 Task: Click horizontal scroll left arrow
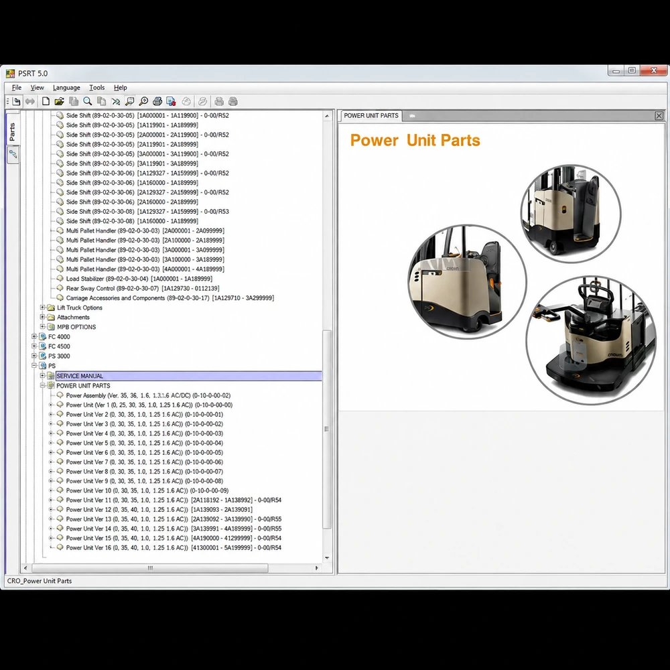pos(25,568)
